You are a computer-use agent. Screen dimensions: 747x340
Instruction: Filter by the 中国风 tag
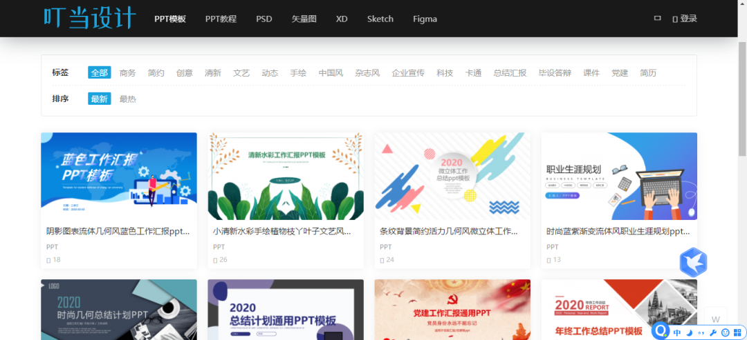point(331,72)
